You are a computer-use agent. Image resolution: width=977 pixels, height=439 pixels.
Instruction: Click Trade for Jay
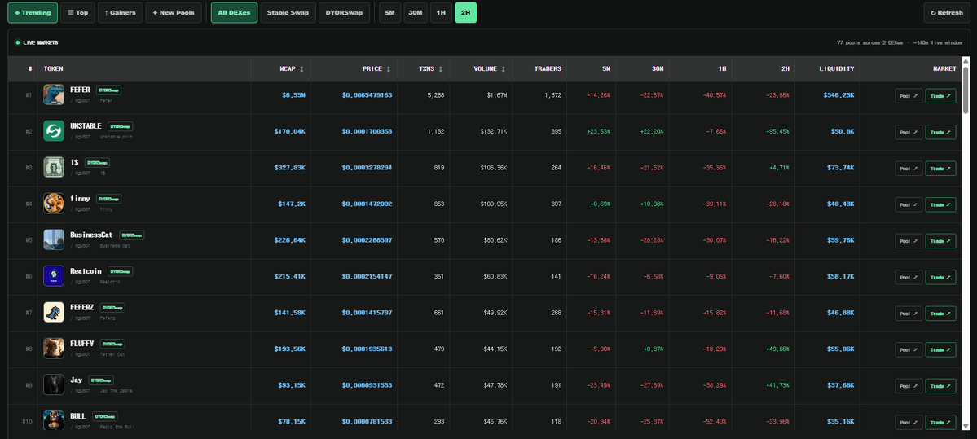[x=940, y=386]
